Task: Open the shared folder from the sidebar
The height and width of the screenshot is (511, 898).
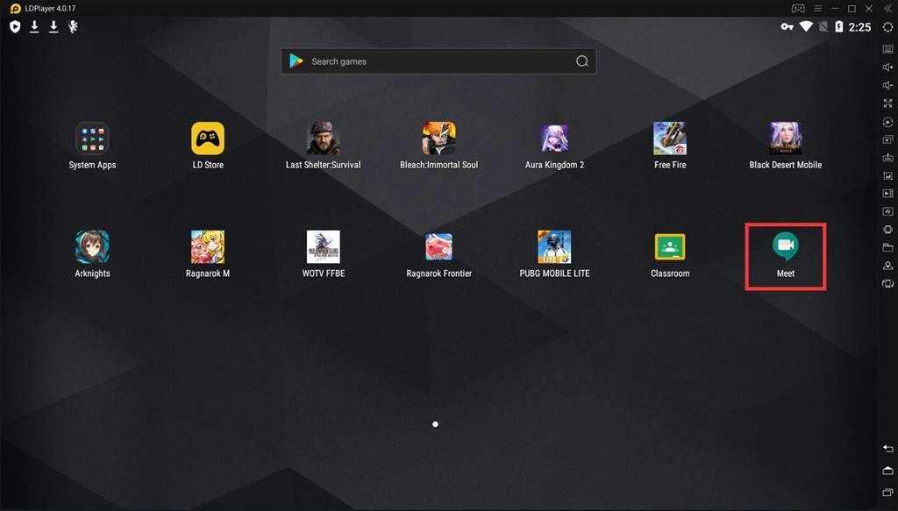Action: coord(887,247)
